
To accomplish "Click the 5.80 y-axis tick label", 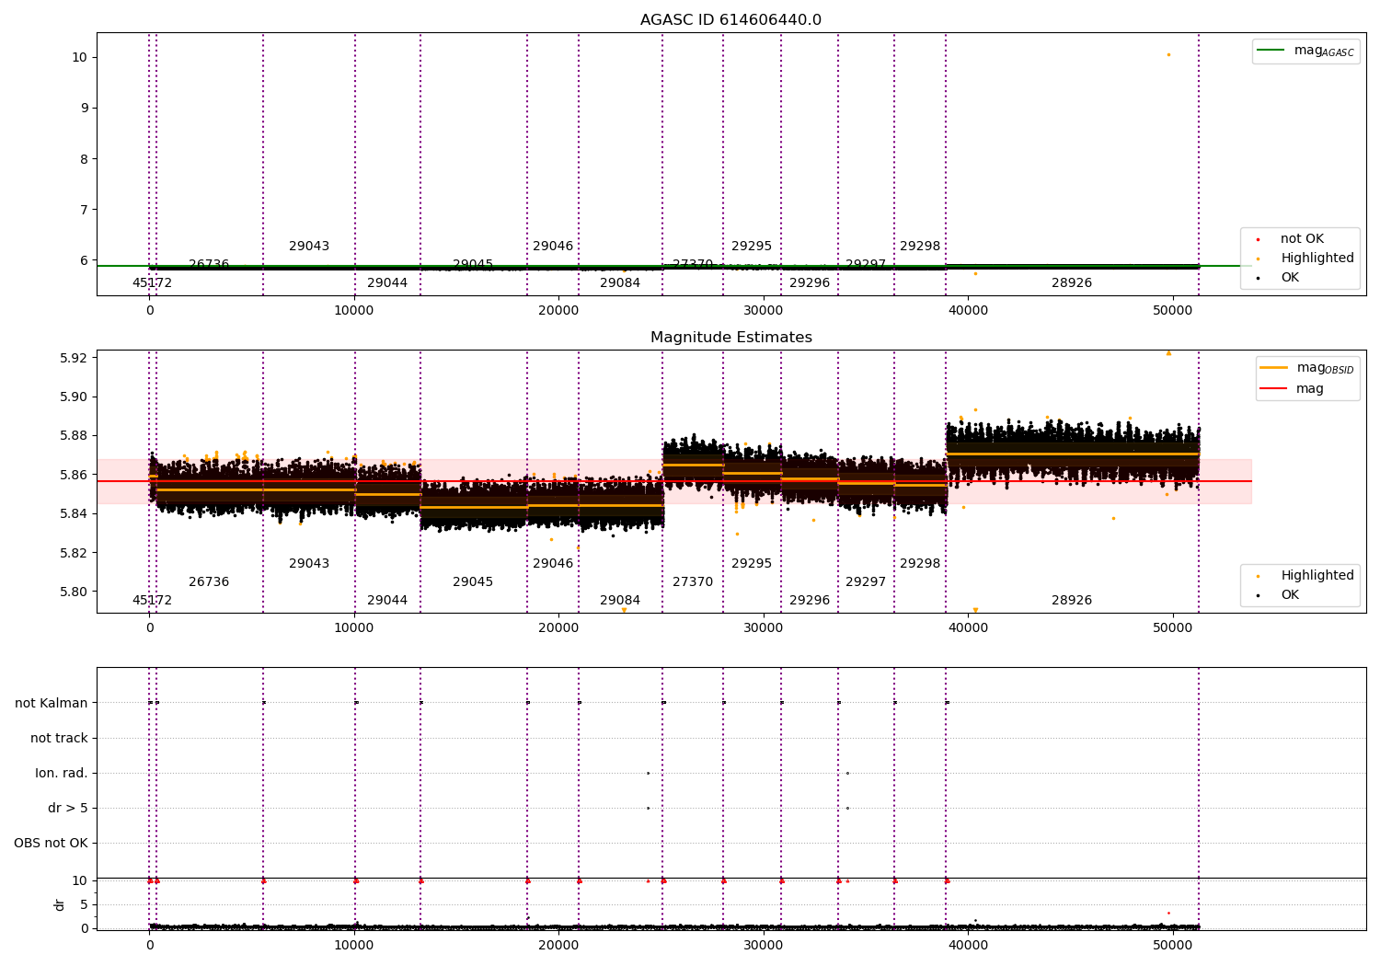I will pos(74,592).
